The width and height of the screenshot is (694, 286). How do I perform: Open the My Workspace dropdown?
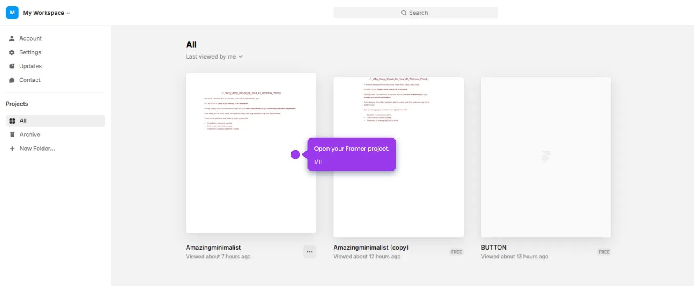point(47,13)
